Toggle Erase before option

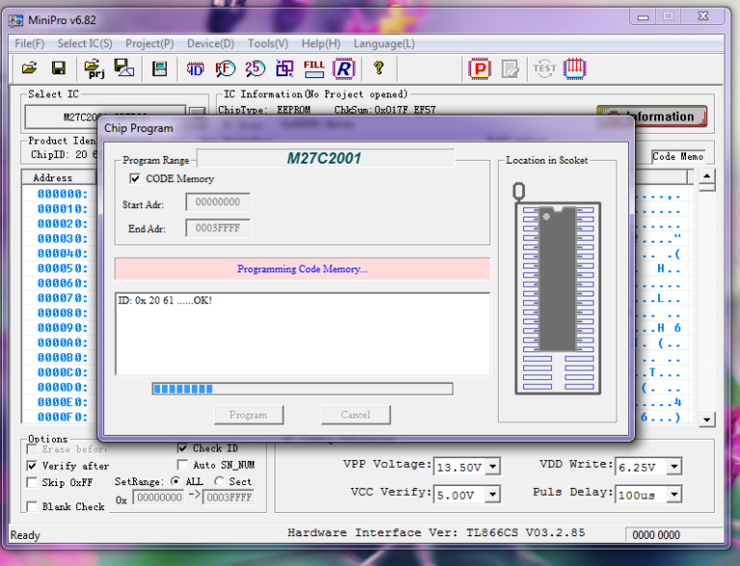tap(32, 449)
